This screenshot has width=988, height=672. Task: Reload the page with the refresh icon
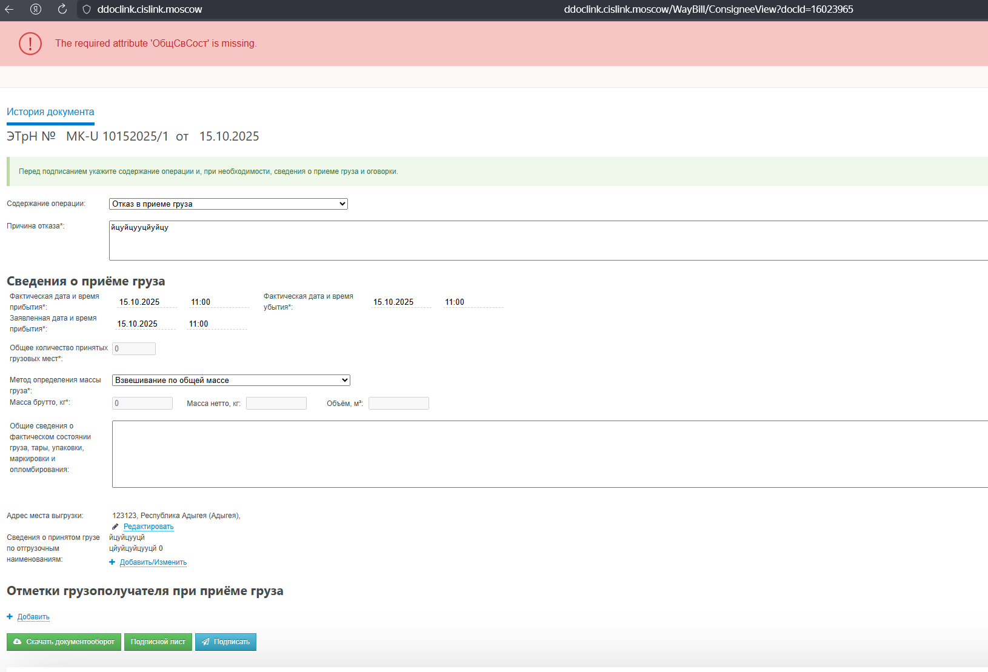click(x=62, y=9)
